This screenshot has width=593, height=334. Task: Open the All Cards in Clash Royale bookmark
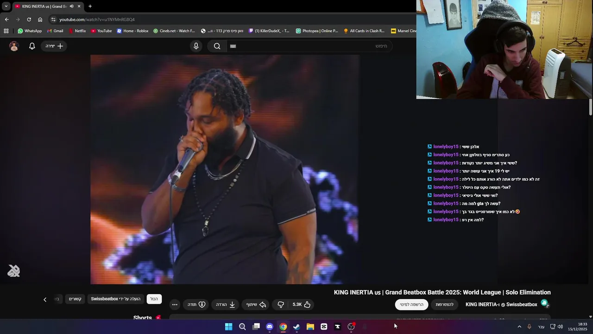[x=364, y=31]
